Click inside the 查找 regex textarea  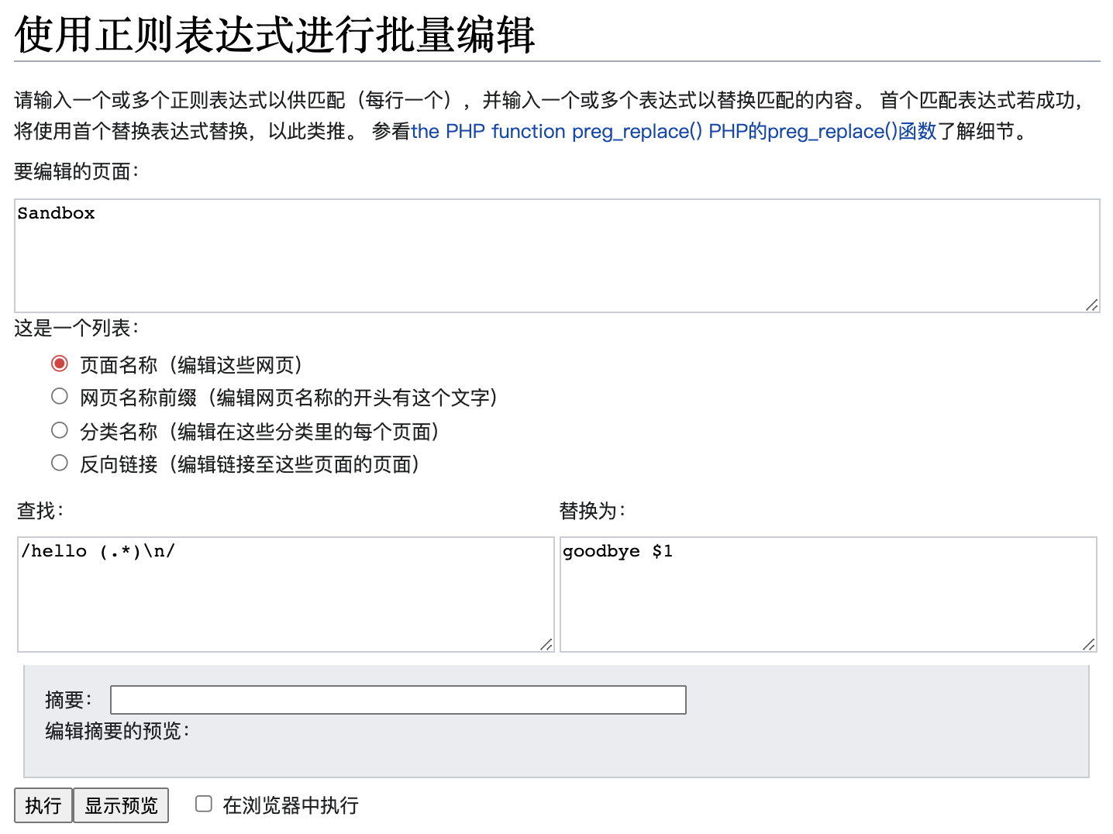(285, 594)
